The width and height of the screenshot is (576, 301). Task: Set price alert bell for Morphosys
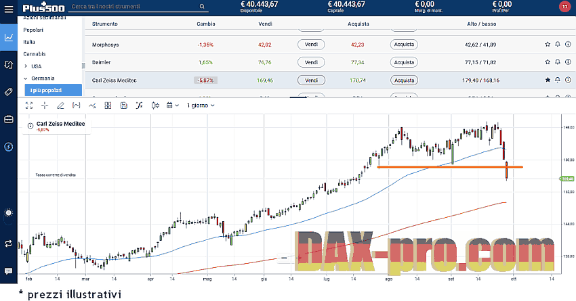pyautogui.click(x=558, y=45)
